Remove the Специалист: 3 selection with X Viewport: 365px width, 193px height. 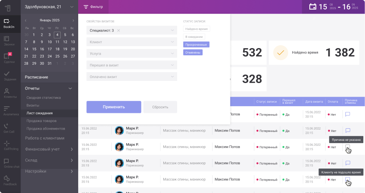coord(118,30)
